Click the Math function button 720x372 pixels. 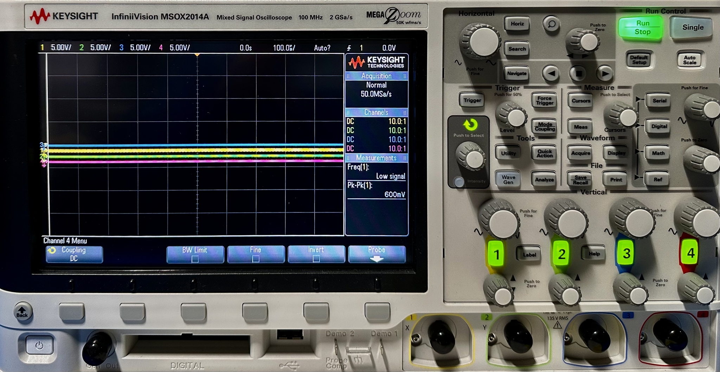tap(658, 153)
